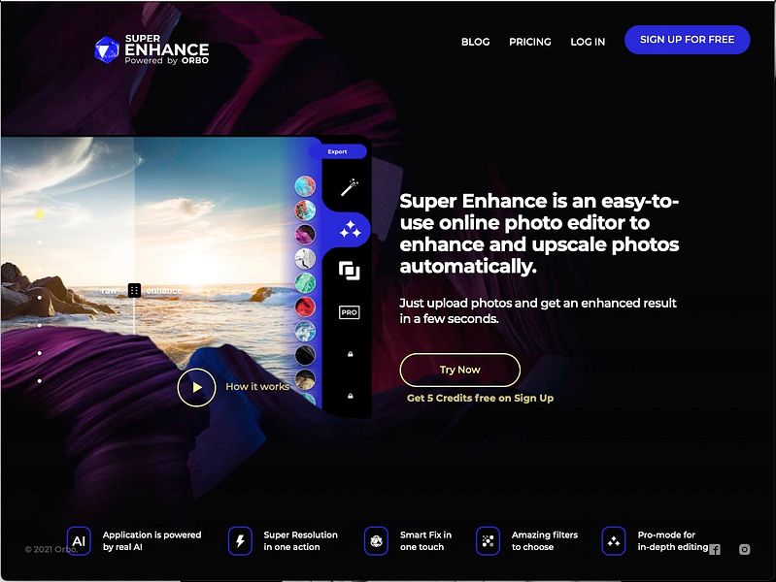Viewport: 776px width, 582px height.
Task: Choose the dark purple filter swatch
Action: [305, 235]
